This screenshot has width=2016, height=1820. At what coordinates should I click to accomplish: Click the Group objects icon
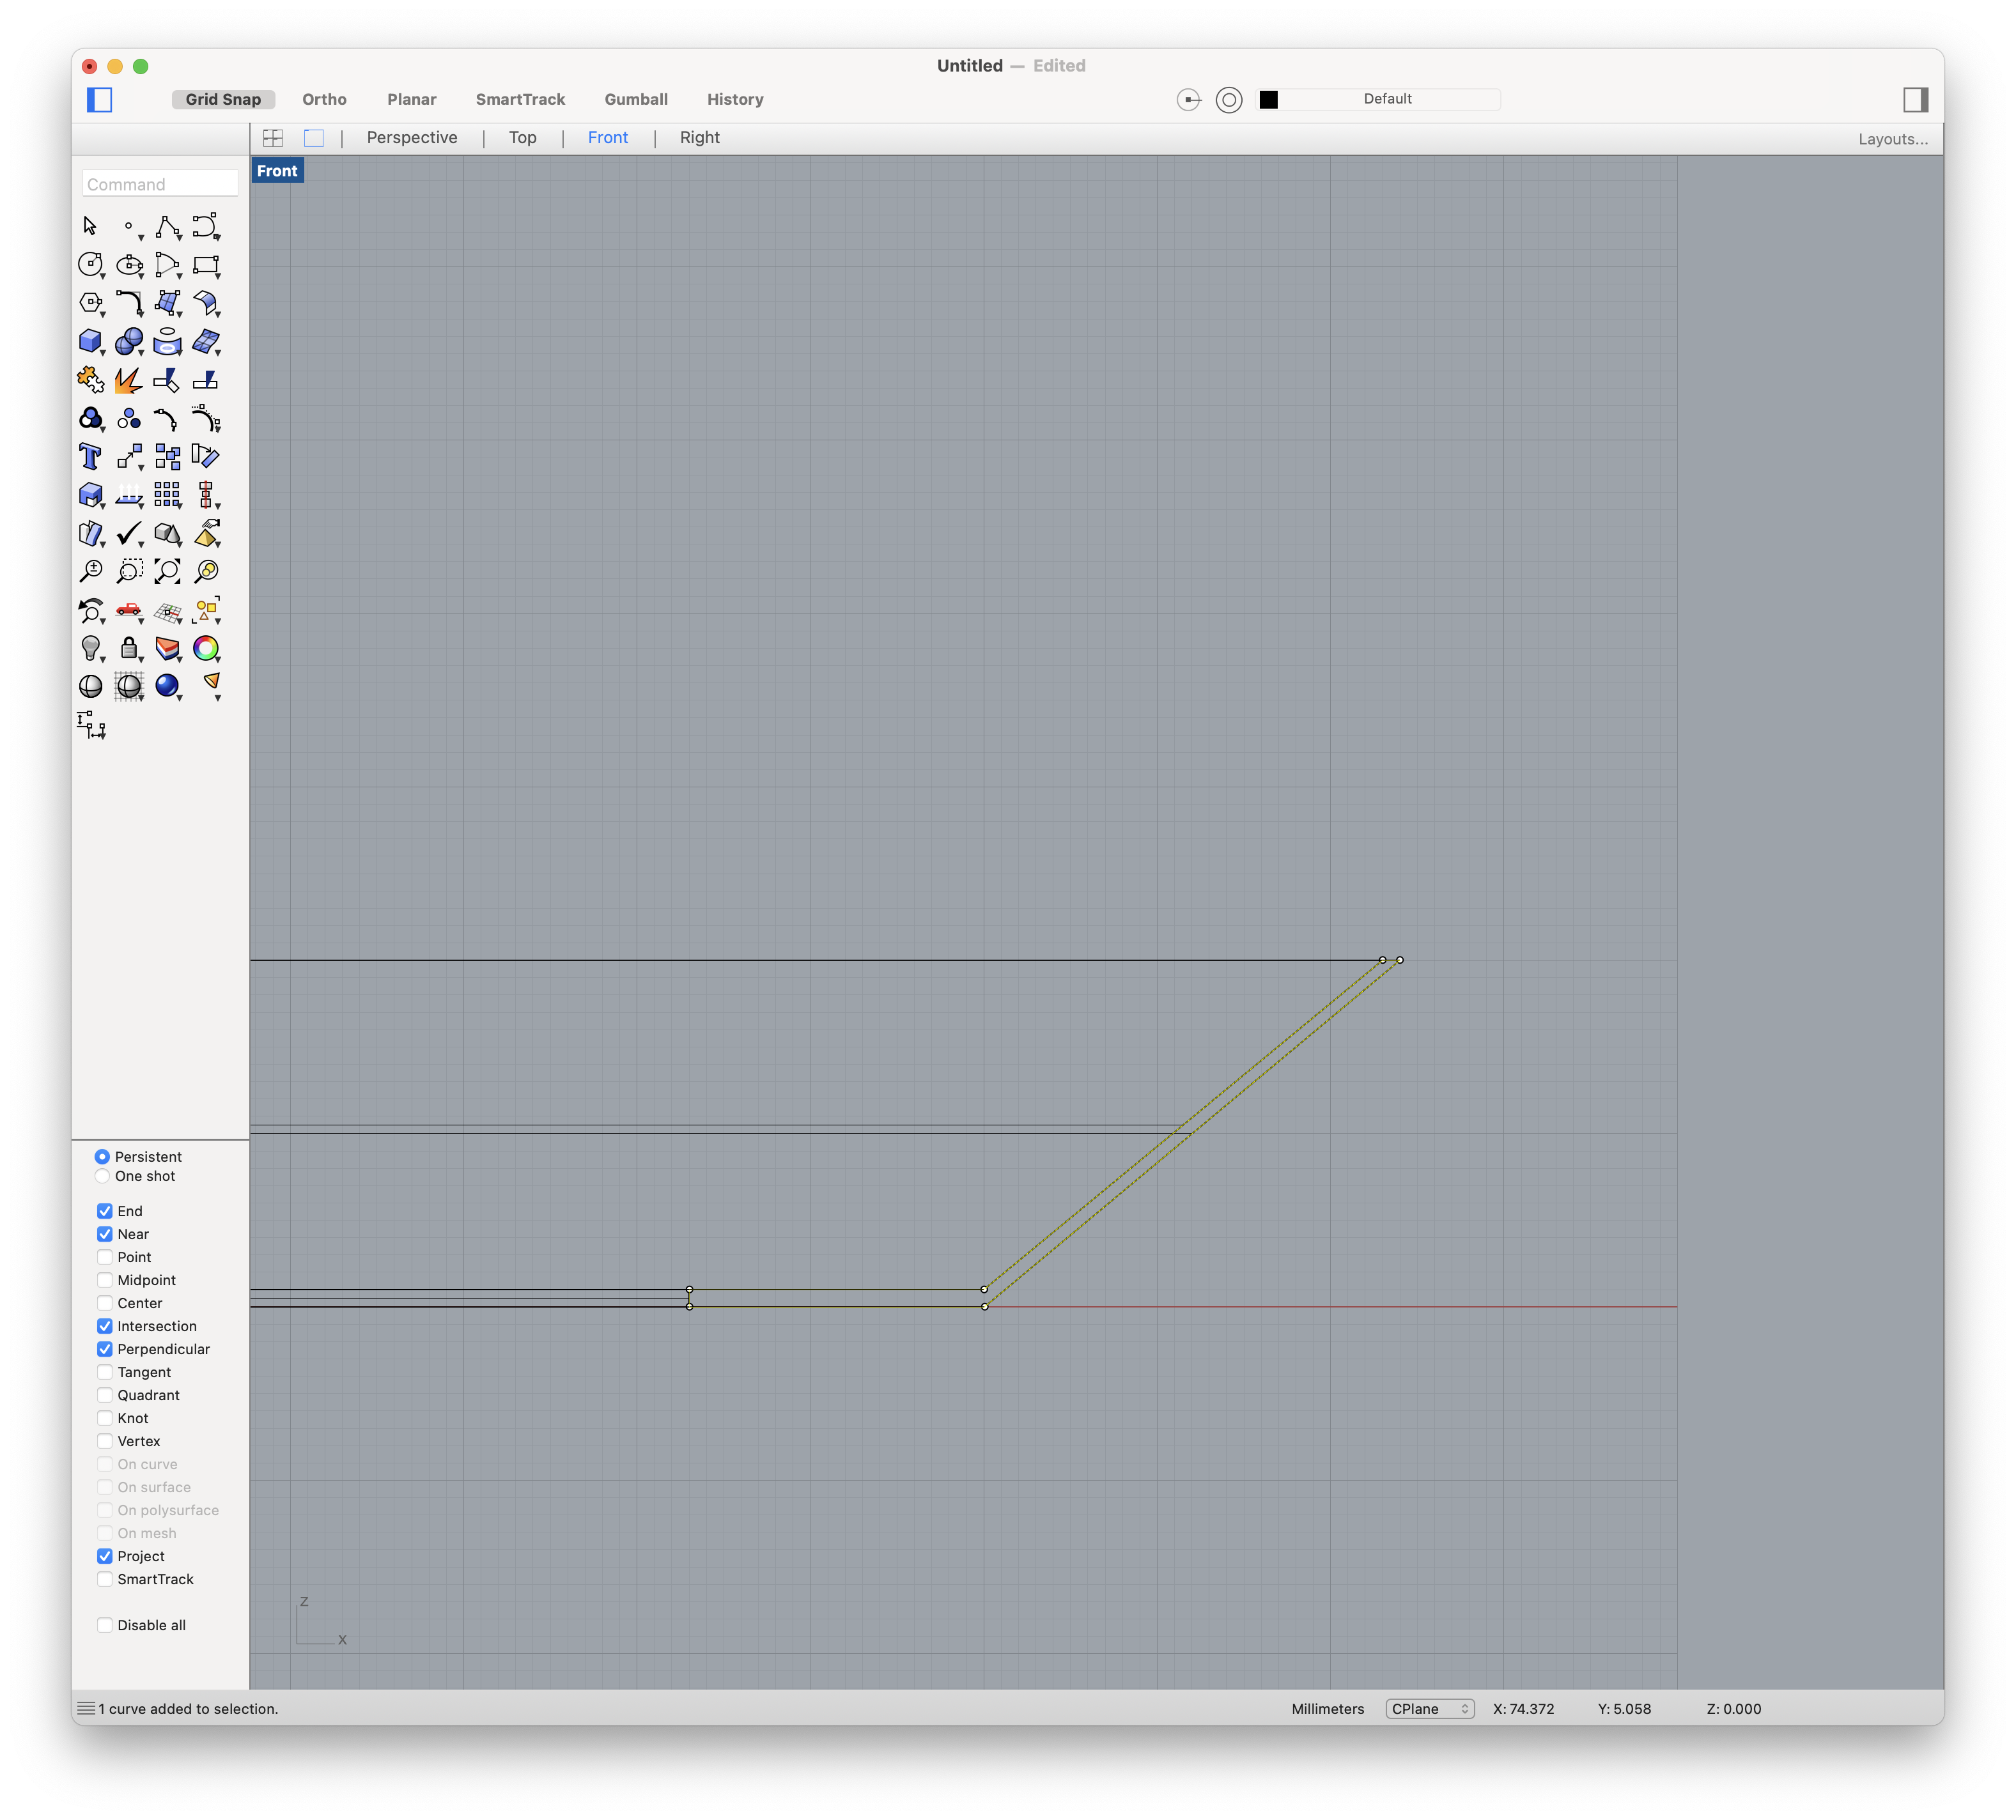(90, 419)
